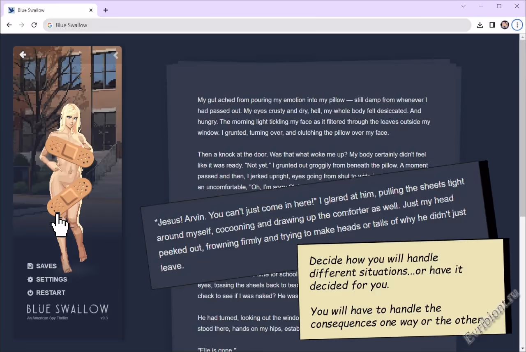Viewport: 526px width, 352px height.
Task: Click the gear icon beside SETTINGS
Action: 30,279
